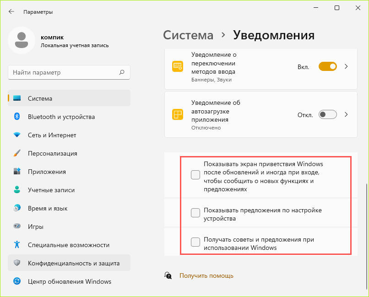Click the компик account name
Viewport: 369px width, 297px height.
click(x=52, y=37)
